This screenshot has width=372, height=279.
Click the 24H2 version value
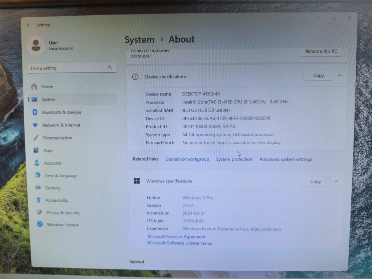(188, 206)
